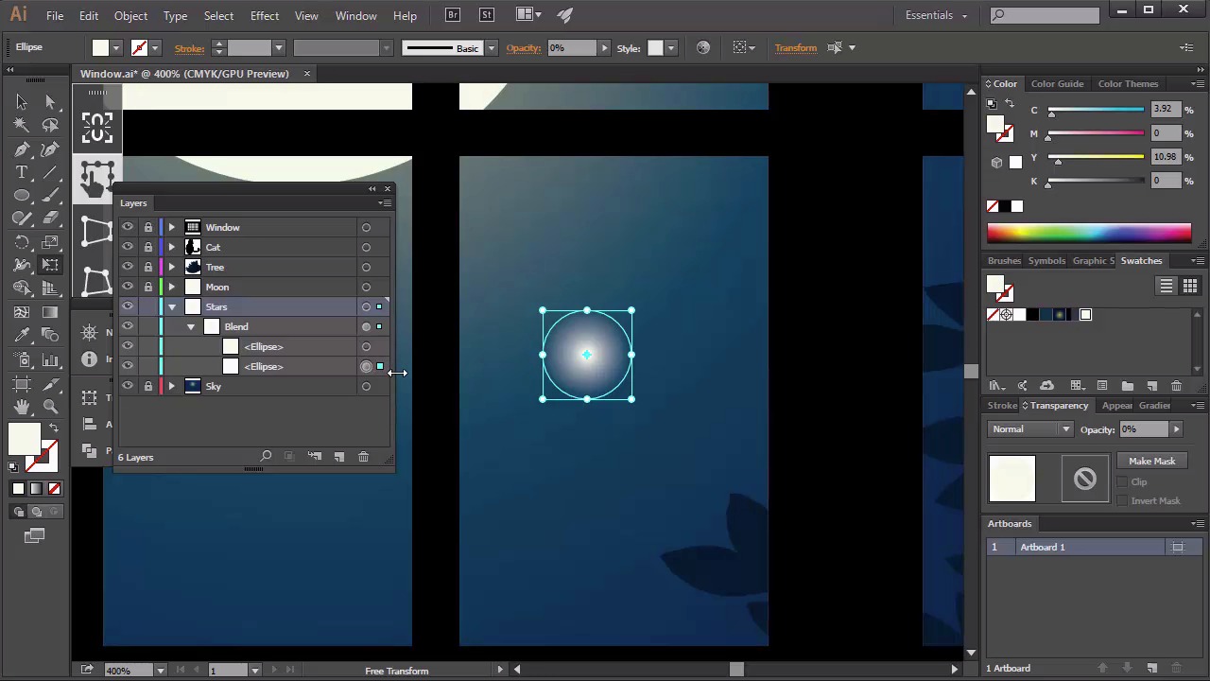Screen dimensions: 1210x681
Task: Click the Stroke link in control bar
Action: point(189,48)
